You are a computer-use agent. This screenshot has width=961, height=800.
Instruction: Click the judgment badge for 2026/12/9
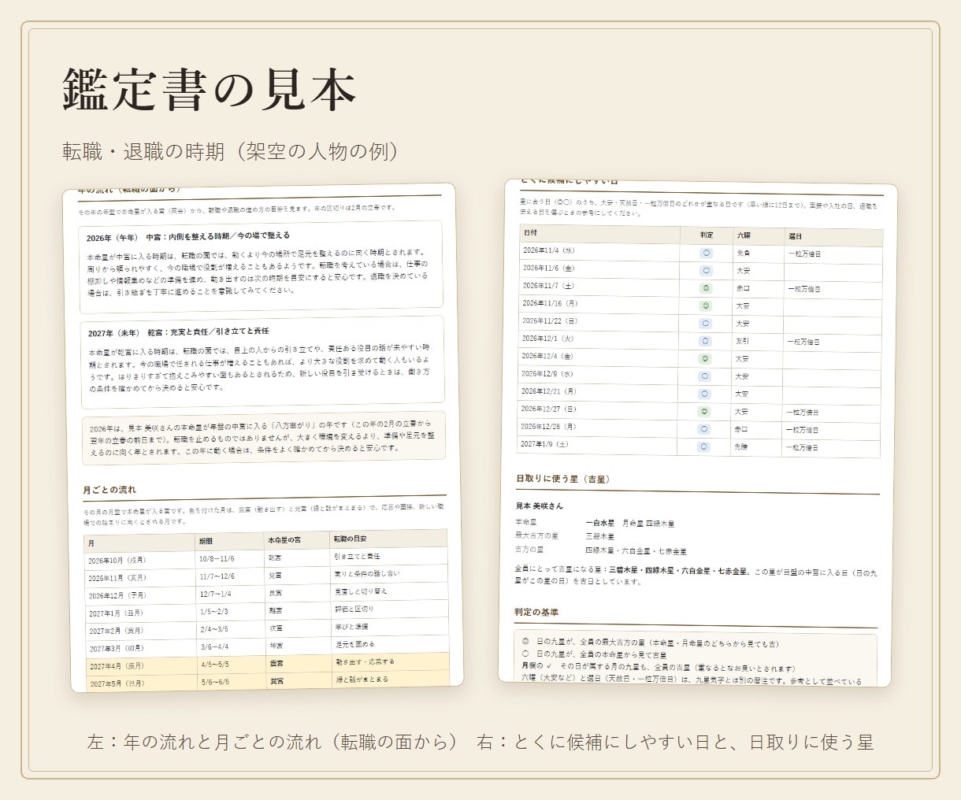pyautogui.click(x=705, y=376)
